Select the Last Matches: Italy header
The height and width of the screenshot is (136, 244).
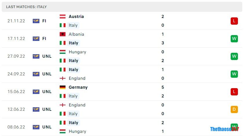tap(26, 7)
